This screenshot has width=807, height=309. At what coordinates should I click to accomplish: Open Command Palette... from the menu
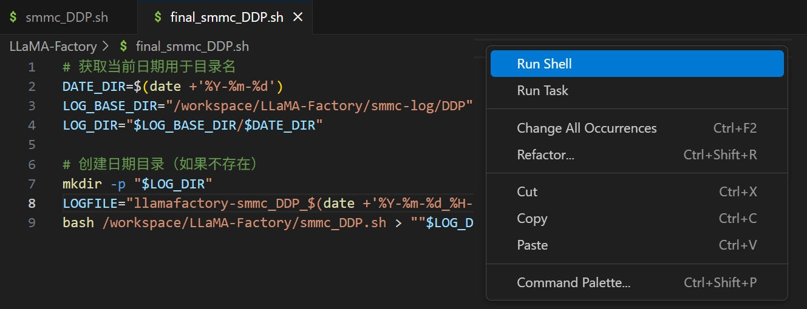pos(573,282)
